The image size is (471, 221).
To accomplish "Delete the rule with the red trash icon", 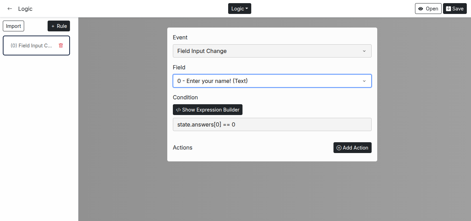I will point(61,46).
